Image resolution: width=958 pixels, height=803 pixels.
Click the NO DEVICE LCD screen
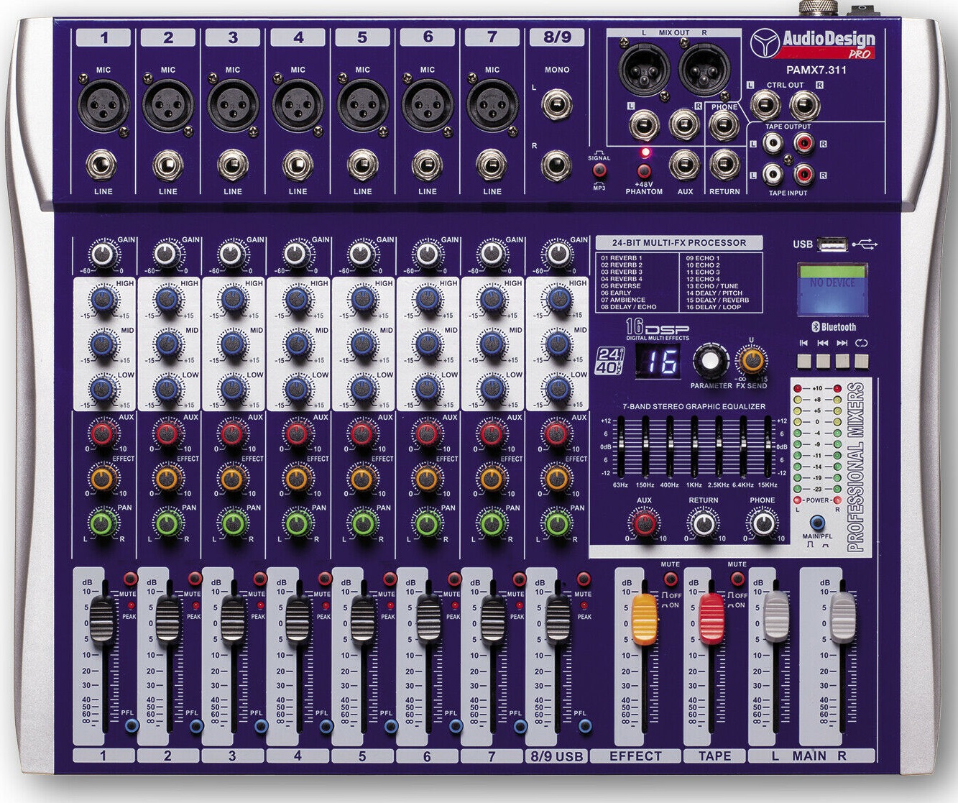832,289
